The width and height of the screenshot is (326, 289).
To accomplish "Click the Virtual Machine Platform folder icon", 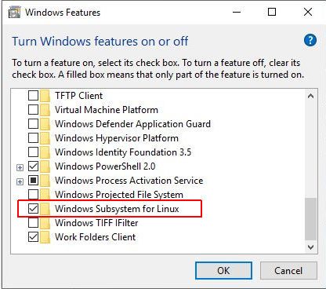I will pos(45,110).
